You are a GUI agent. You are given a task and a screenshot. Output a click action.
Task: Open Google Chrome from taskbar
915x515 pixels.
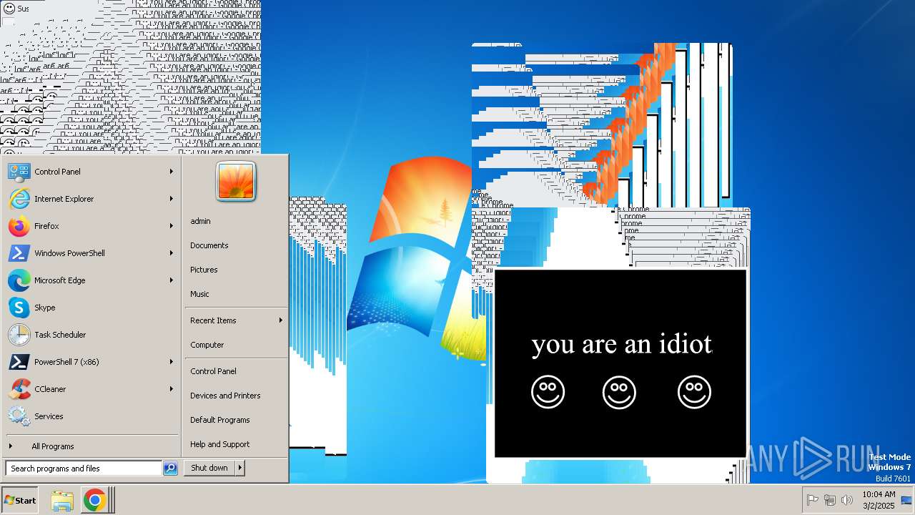[x=94, y=501]
